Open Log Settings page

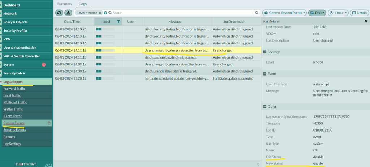pyautogui.click(x=12, y=144)
